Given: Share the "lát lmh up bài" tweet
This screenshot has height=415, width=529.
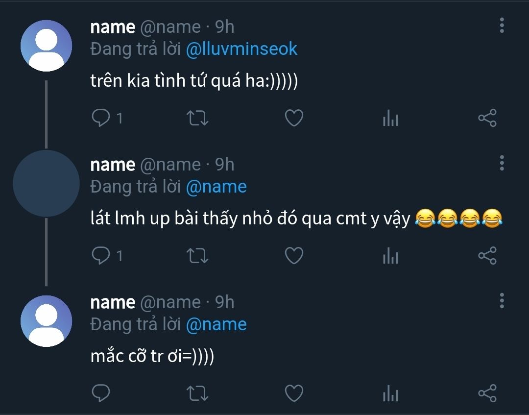Looking at the screenshot, I should (x=487, y=255).
